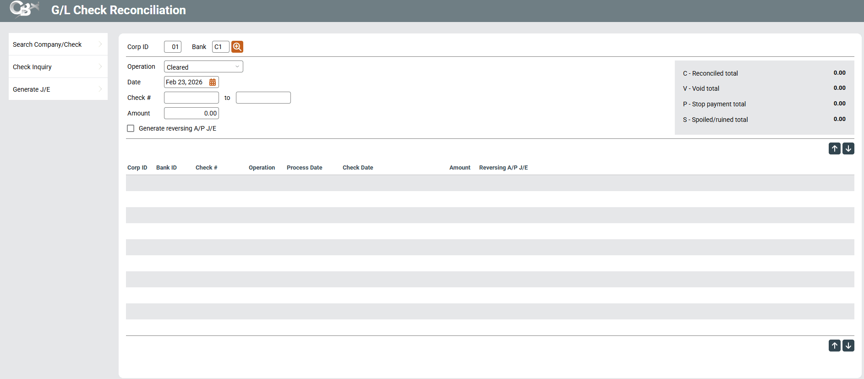
Task: Click the Corp ID input field
Action: [173, 47]
